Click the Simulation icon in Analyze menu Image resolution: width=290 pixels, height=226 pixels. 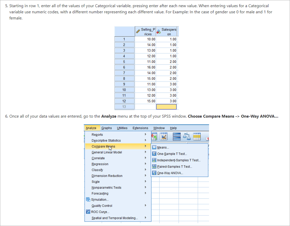88,199
